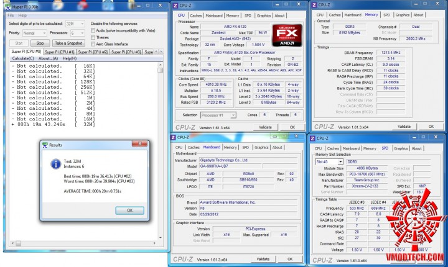448x267 pixels.
Task: Click the mainboard Model GA-990FXA-UD7 field
Action: pyautogui.click(x=230, y=166)
